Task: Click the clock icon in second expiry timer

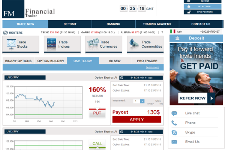Action: pyautogui.click(x=121, y=132)
